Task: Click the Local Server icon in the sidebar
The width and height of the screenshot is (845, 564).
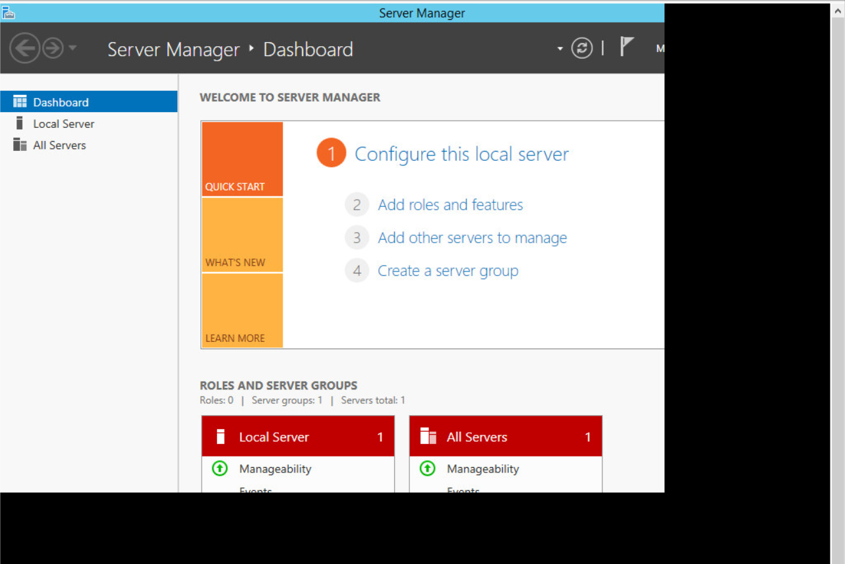Action: [20, 123]
